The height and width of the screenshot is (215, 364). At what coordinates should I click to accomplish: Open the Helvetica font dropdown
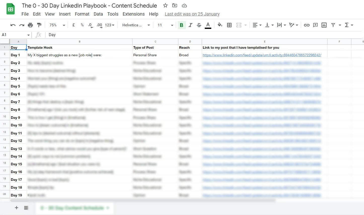[136, 25]
